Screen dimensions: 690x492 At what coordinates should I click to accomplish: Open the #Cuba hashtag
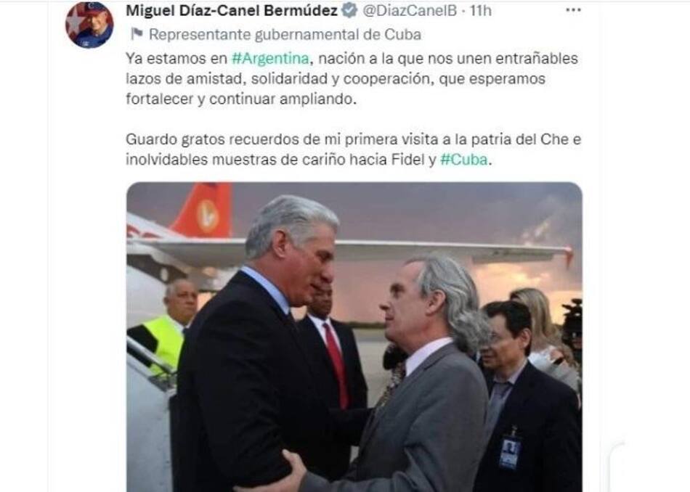464,160
